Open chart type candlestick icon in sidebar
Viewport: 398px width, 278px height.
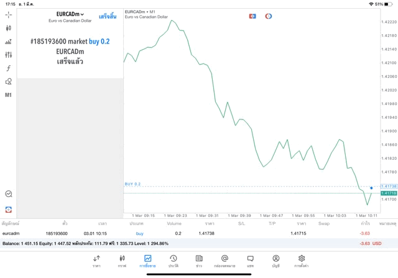coord(8,28)
